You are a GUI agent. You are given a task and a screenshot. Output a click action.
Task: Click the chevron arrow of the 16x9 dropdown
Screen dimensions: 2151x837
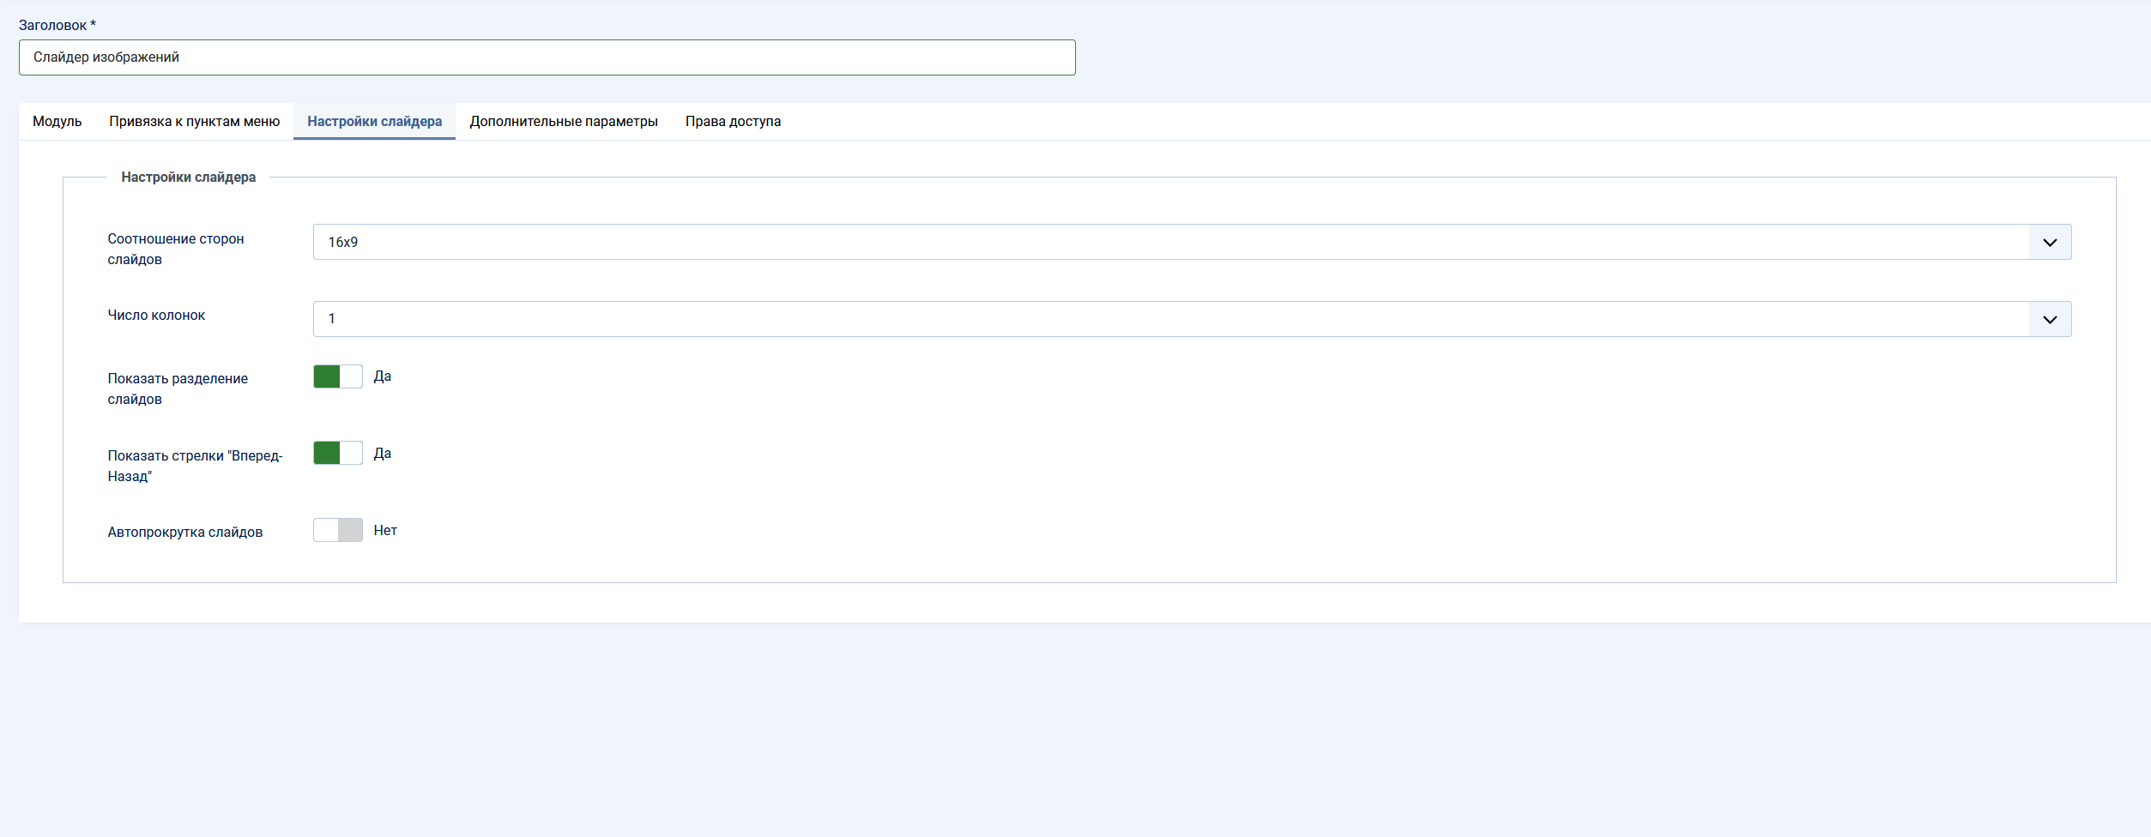click(2049, 242)
